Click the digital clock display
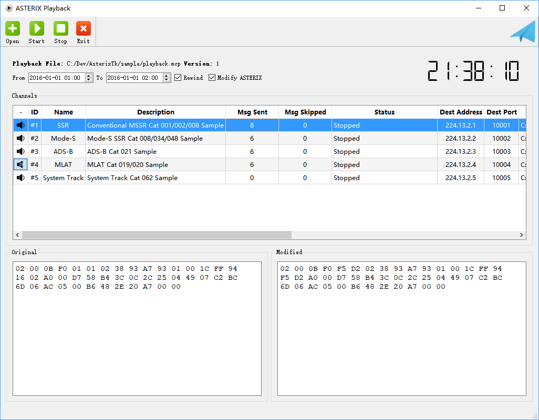539x420 pixels. tap(473, 71)
